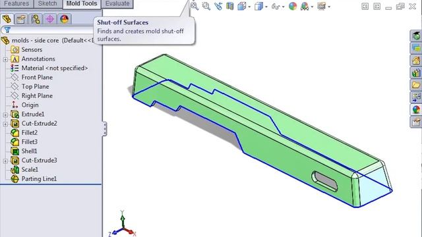Click the Annotations label in tree
The height and width of the screenshot is (237, 422).
[x=38, y=59]
